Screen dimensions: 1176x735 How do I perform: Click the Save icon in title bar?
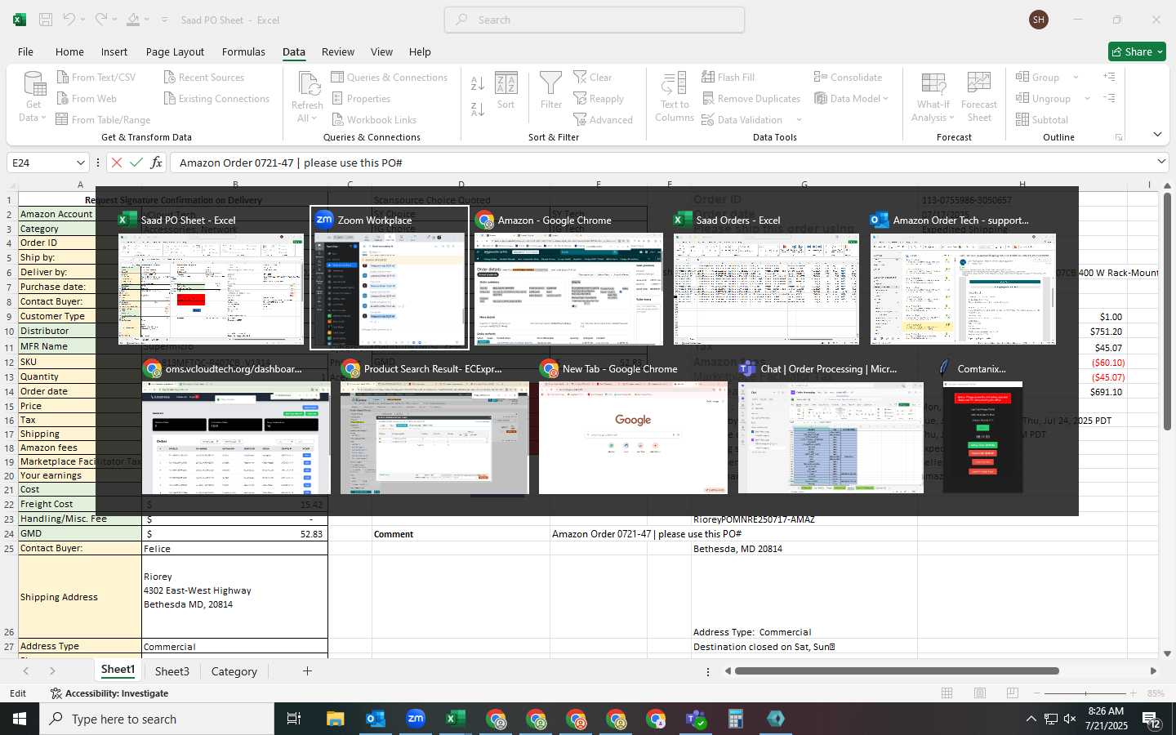[46, 20]
